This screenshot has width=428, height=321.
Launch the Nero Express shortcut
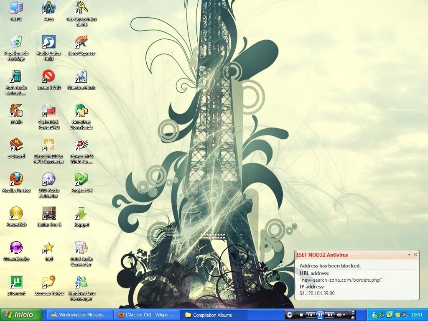point(81,43)
